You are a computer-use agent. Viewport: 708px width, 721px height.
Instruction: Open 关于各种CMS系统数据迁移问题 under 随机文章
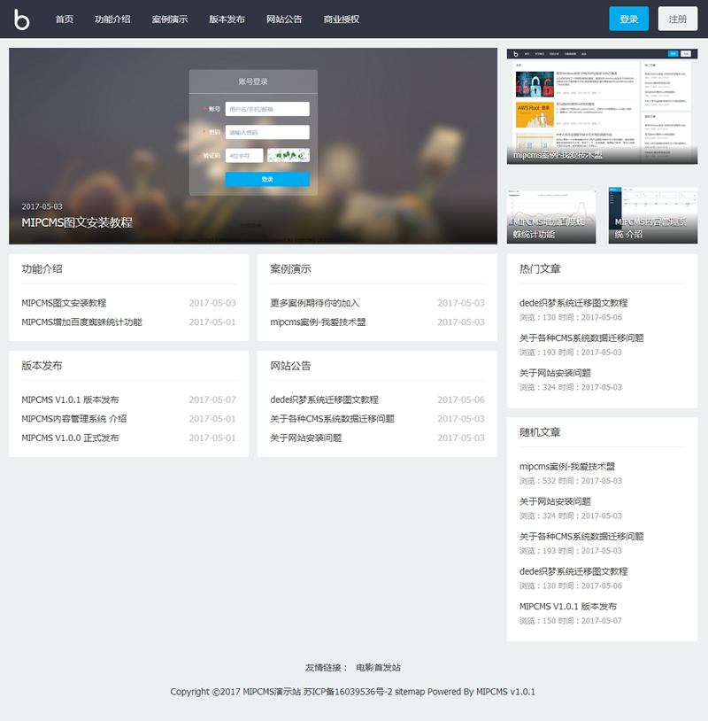pyautogui.click(x=581, y=537)
